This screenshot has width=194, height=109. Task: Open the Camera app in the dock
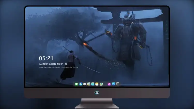point(118,84)
